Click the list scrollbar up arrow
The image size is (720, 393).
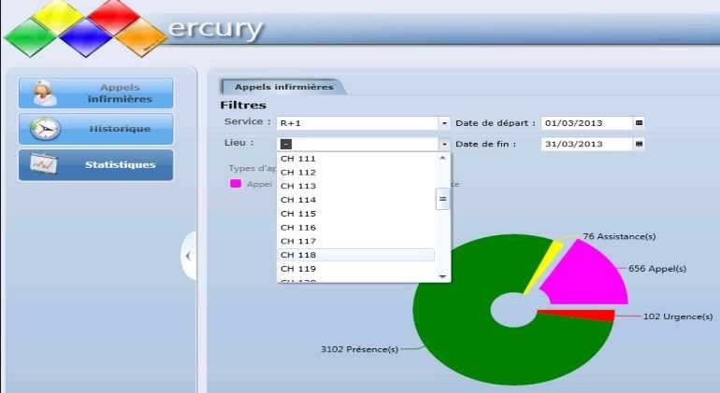442,158
